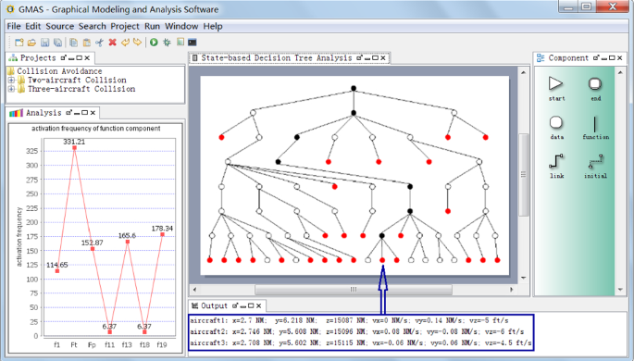This screenshot has height=361, width=634.
Task: Select the data component circle
Action: pos(556,122)
